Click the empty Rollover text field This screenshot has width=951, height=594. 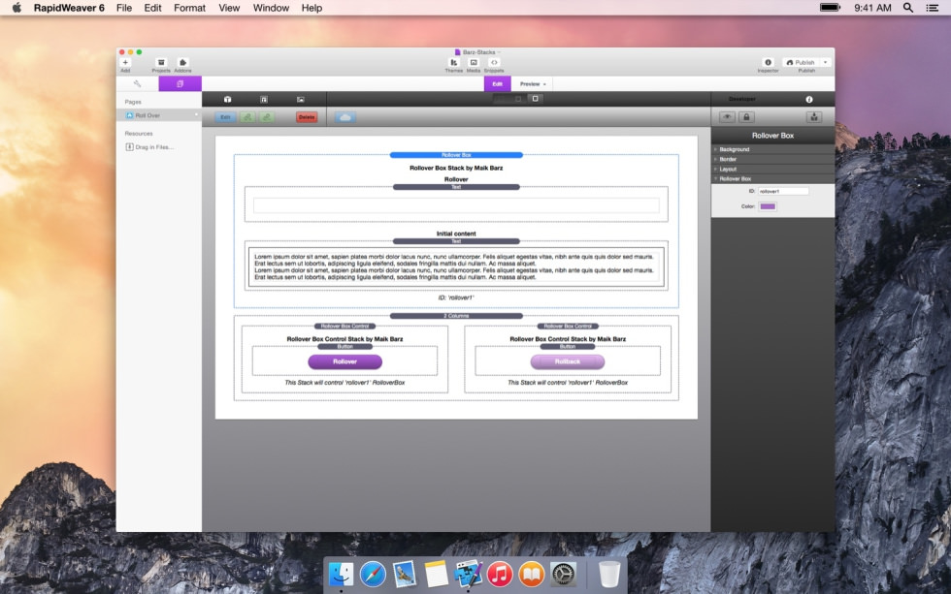[x=456, y=205]
